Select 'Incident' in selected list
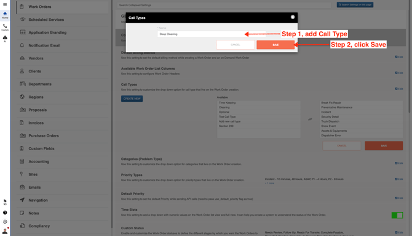Screen dimensions: 412x236 [x=361, y=112]
